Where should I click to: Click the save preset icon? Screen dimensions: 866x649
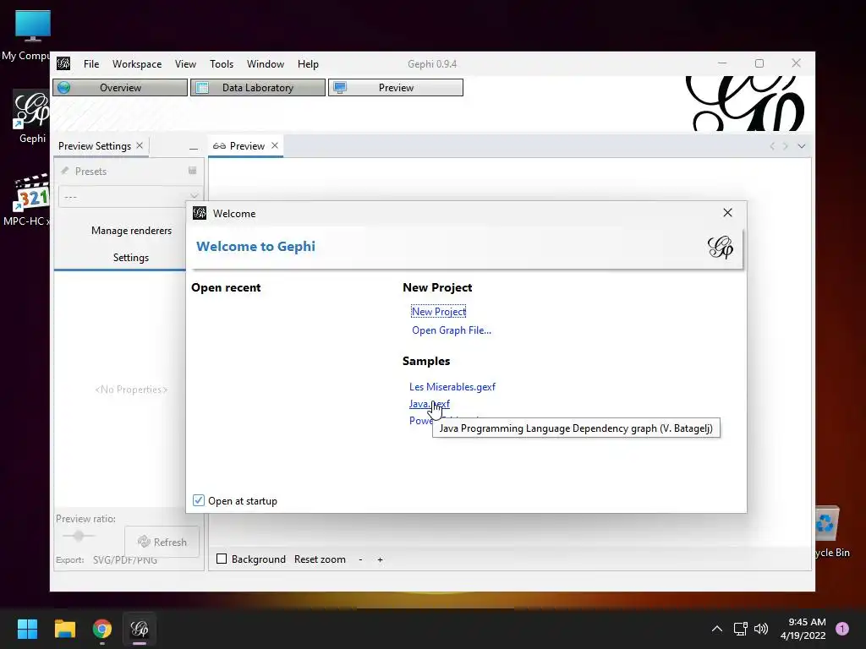[192, 171]
